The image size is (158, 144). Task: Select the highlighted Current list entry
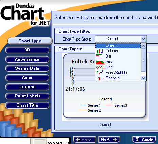[118, 45]
